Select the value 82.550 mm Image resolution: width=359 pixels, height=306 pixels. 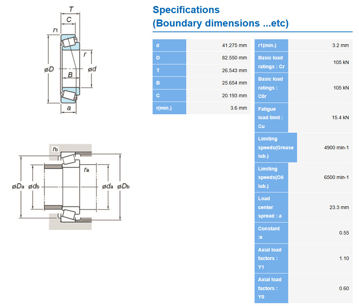coord(234,58)
